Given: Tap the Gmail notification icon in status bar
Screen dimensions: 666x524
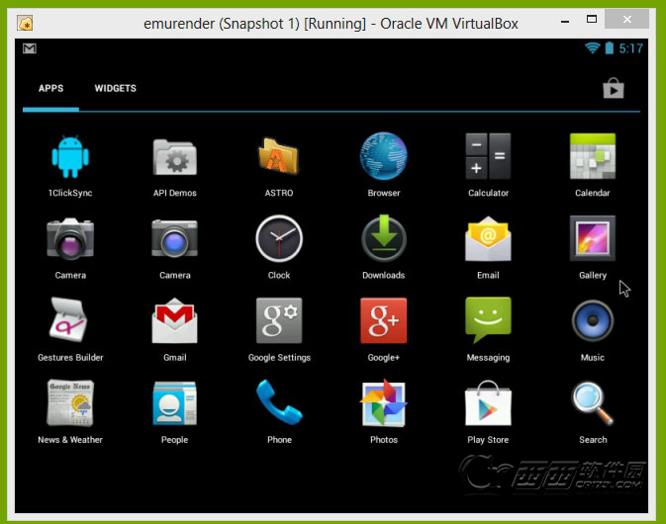Looking at the screenshot, I should (30, 48).
